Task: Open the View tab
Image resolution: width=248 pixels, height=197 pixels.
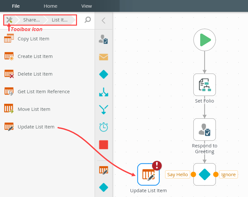Action: coord(87,6)
